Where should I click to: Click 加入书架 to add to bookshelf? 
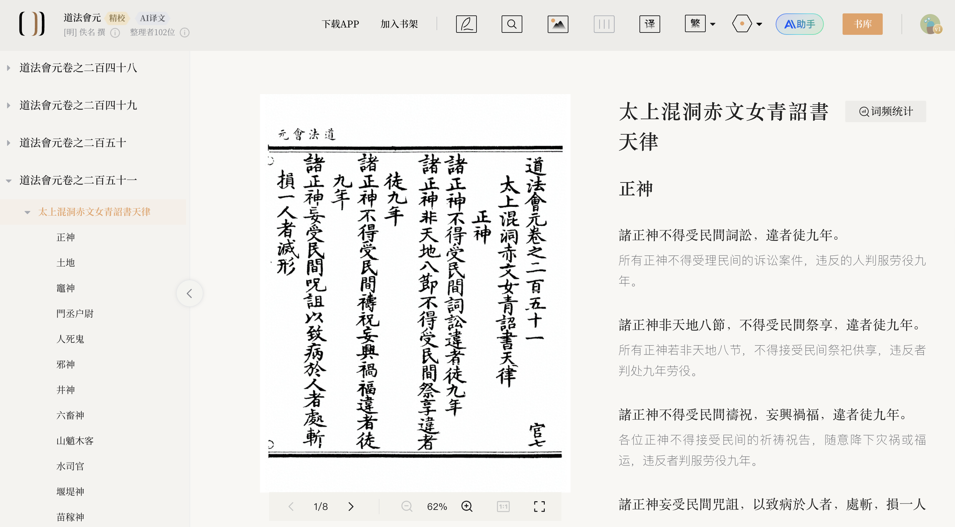(399, 24)
